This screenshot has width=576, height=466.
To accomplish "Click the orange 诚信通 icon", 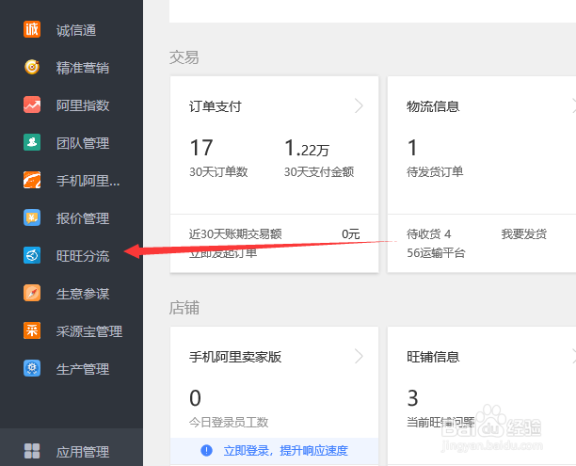I will coord(32,29).
